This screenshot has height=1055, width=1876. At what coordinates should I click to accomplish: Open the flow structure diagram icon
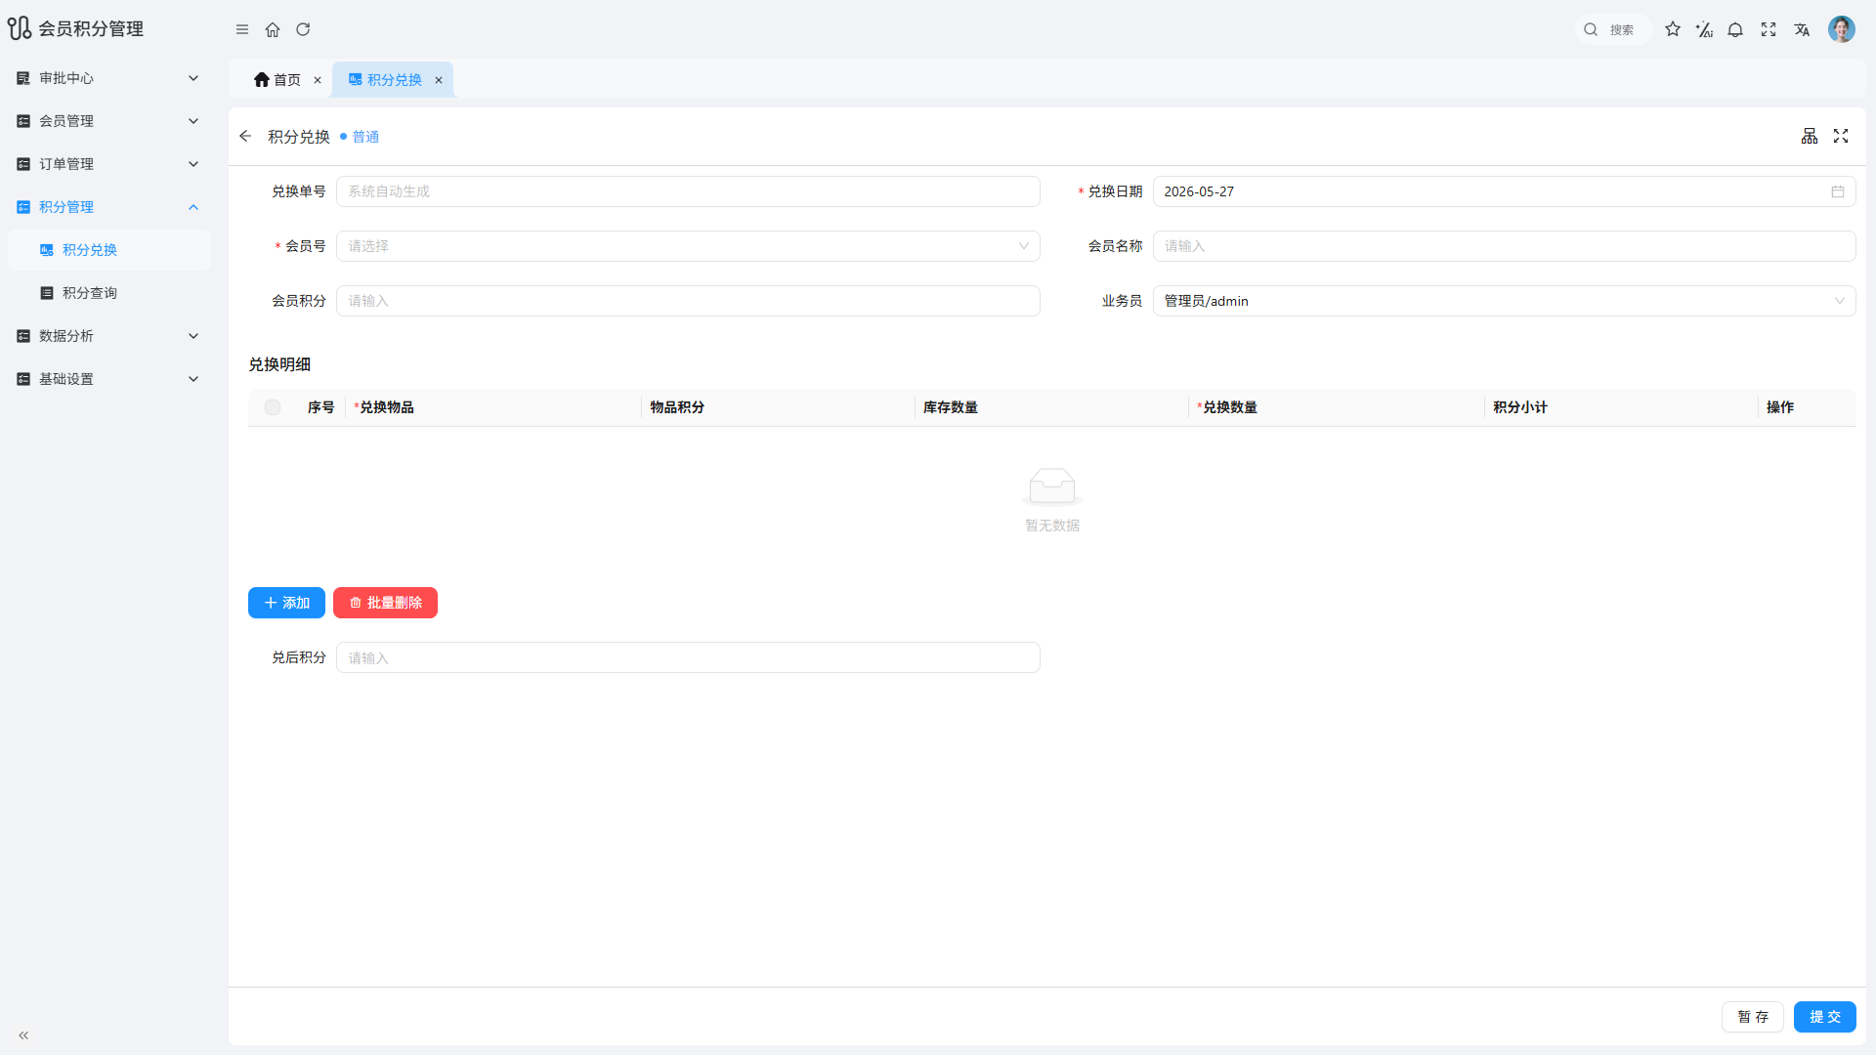click(x=1810, y=136)
